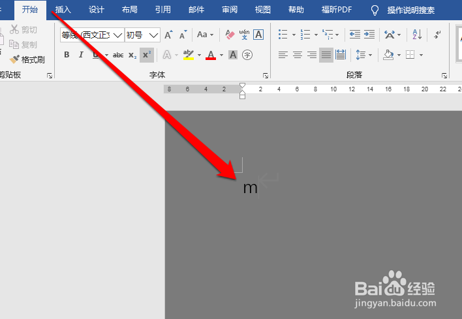Clear all formatting with the eraser icon
Image resolution: width=462 pixels, height=319 pixels.
coord(230,35)
